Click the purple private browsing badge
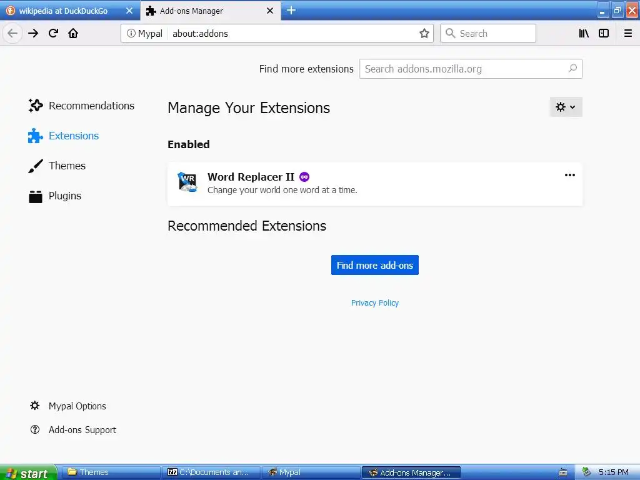This screenshot has height=480, width=640. (304, 177)
